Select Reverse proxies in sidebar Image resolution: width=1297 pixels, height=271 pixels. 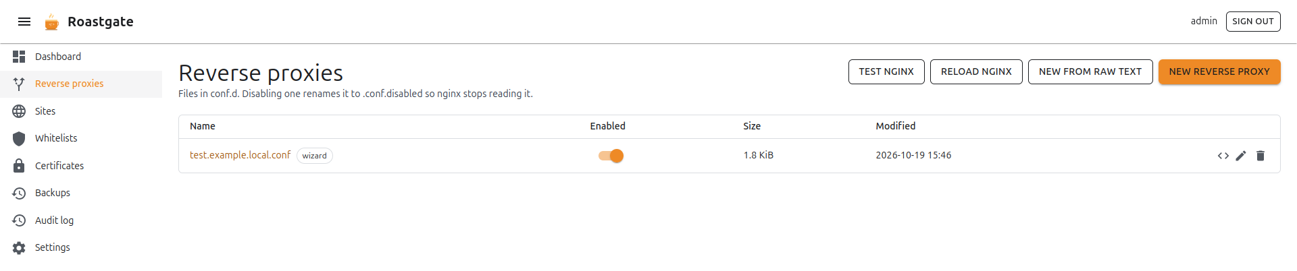pos(81,84)
